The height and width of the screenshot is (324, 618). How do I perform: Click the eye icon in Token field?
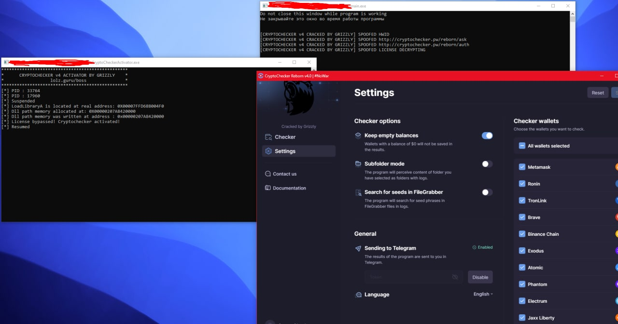point(455,277)
